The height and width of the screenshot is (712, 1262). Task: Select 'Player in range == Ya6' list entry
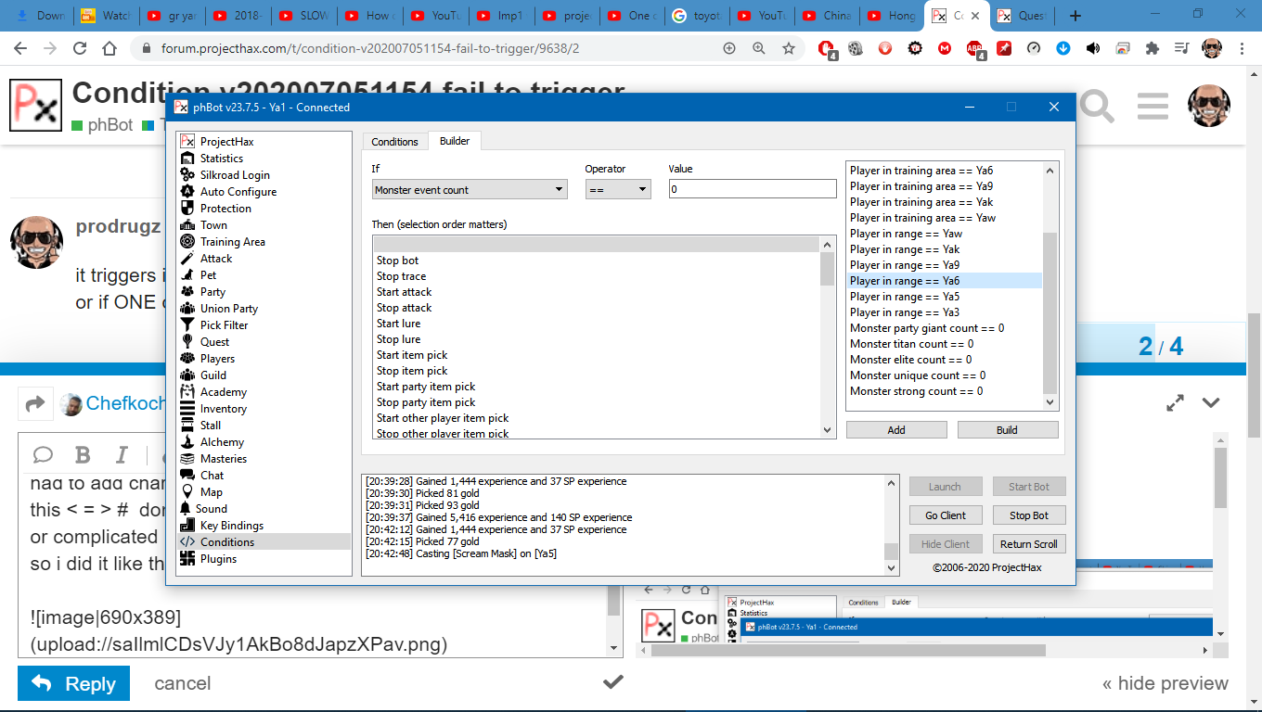944,281
